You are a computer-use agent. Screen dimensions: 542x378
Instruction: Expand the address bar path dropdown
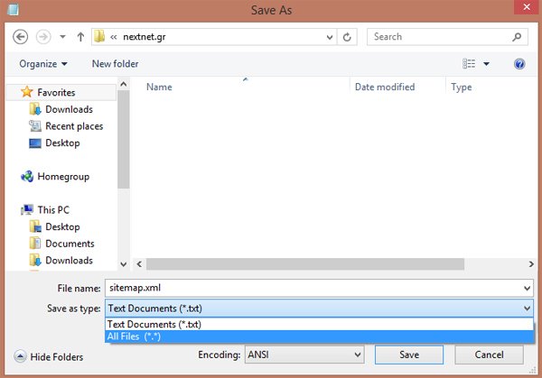tap(330, 37)
